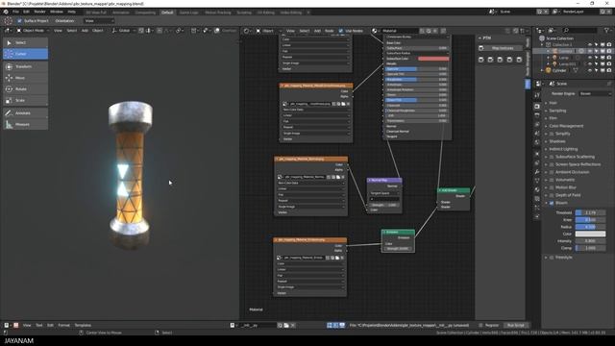This screenshot has width=615, height=346.
Task: Open Object Mode dropdown in viewport
Action: click(x=33, y=31)
